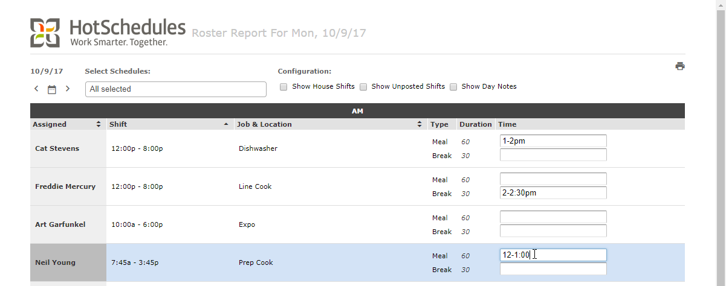
Task: Click Neil Young break time field
Action: click(x=553, y=269)
